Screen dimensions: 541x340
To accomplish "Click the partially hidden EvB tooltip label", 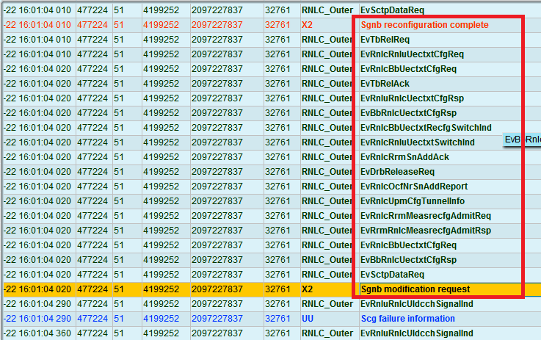I will pos(522,140).
